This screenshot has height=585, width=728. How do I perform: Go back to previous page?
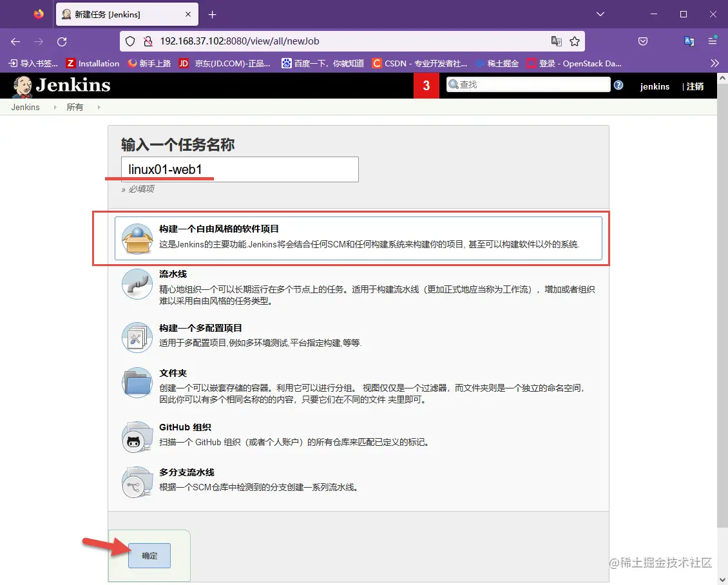tap(15, 41)
